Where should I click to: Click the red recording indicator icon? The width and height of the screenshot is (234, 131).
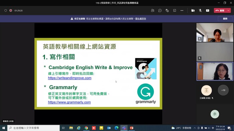pos(11,11)
